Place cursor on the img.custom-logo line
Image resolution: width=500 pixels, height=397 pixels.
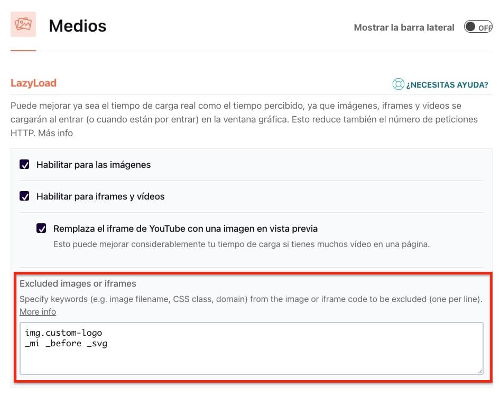click(x=63, y=333)
